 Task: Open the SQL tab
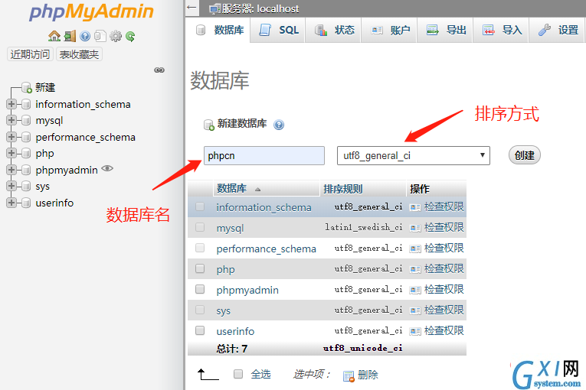click(x=279, y=31)
